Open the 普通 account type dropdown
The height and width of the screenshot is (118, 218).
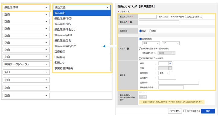pyautogui.click(x=164, y=73)
